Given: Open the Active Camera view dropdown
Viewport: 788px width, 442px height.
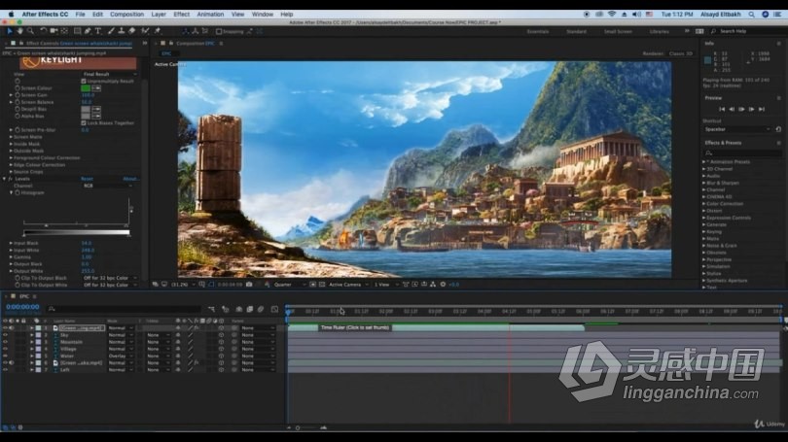Looking at the screenshot, I should pyautogui.click(x=348, y=285).
